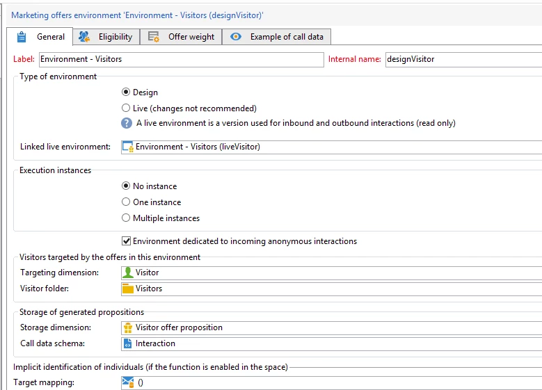Click the linked live environment icon

(128, 147)
